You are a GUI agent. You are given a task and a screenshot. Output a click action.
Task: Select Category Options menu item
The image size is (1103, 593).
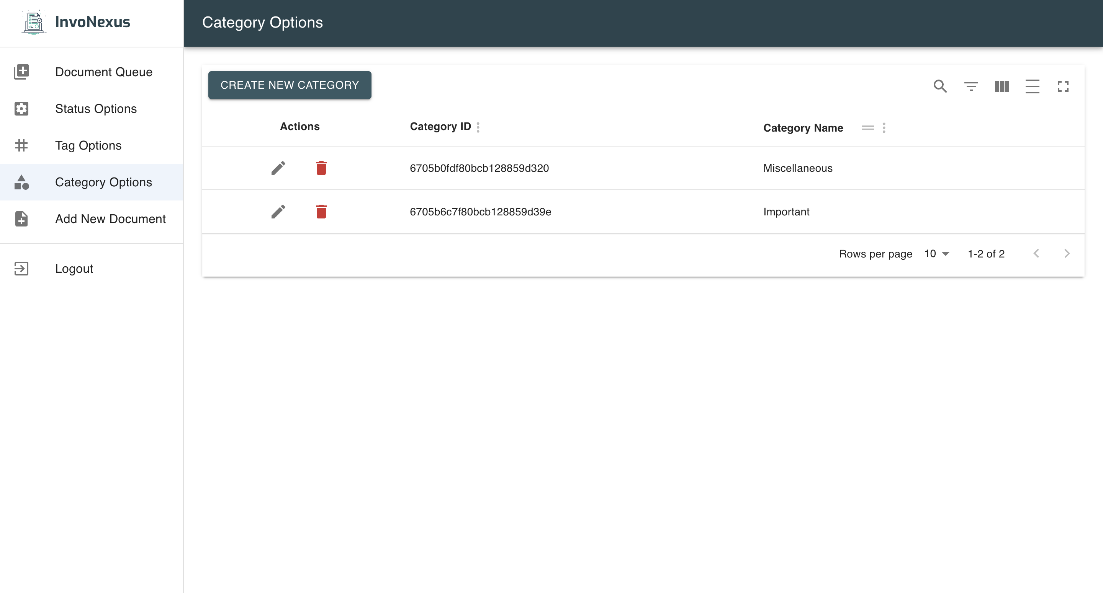click(x=92, y=182)
